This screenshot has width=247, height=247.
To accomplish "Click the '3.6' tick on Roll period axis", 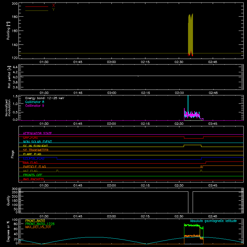I will [15, 87].
